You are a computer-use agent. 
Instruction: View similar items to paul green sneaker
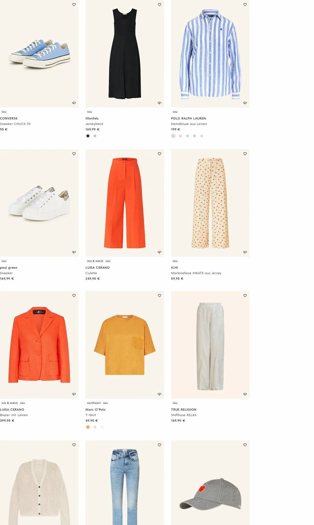tap(74, 252)
